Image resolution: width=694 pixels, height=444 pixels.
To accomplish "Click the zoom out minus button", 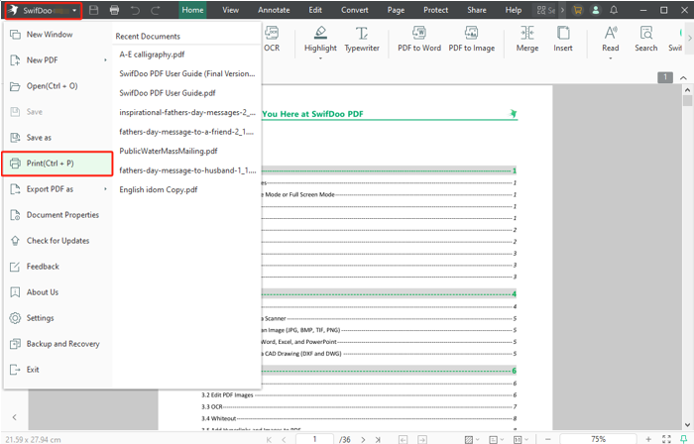I will click(548, 439).
